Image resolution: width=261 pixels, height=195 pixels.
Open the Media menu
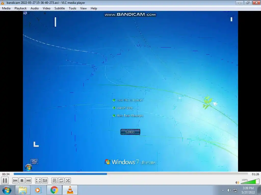6,8
